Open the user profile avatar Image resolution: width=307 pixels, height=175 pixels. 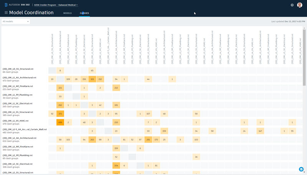[300, 5]
